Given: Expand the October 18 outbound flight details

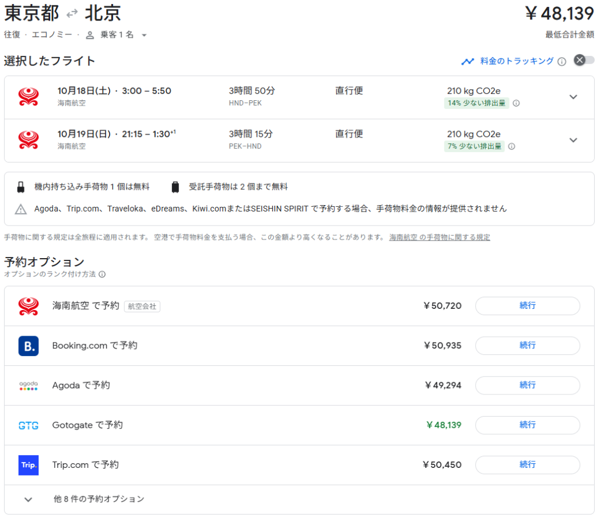Looking at the screenshot, I should coord(573,97).
